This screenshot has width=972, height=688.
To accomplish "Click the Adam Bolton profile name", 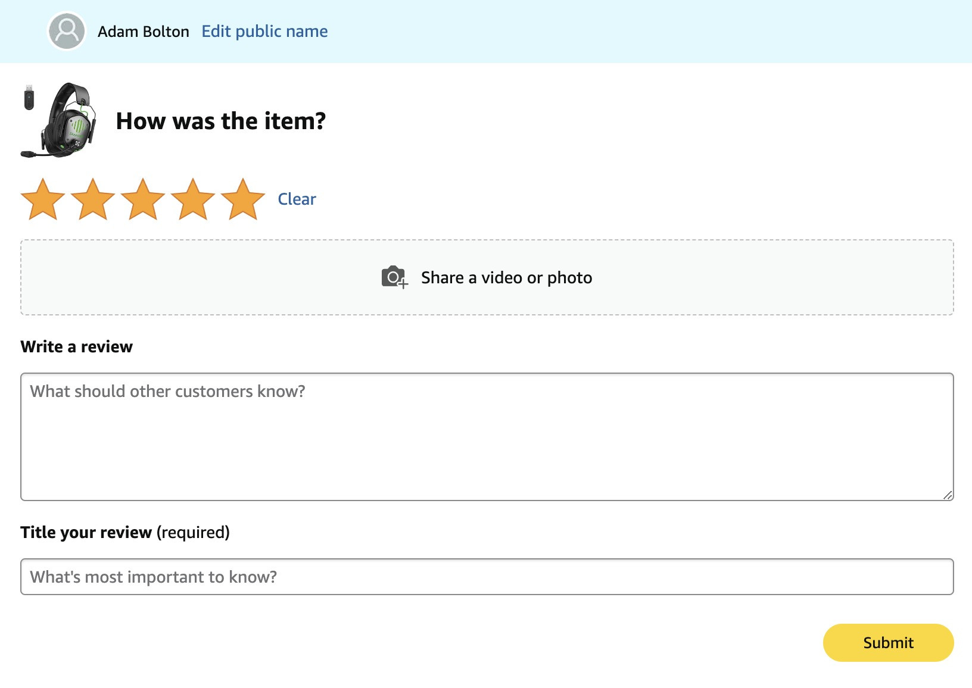I will 144,32.
